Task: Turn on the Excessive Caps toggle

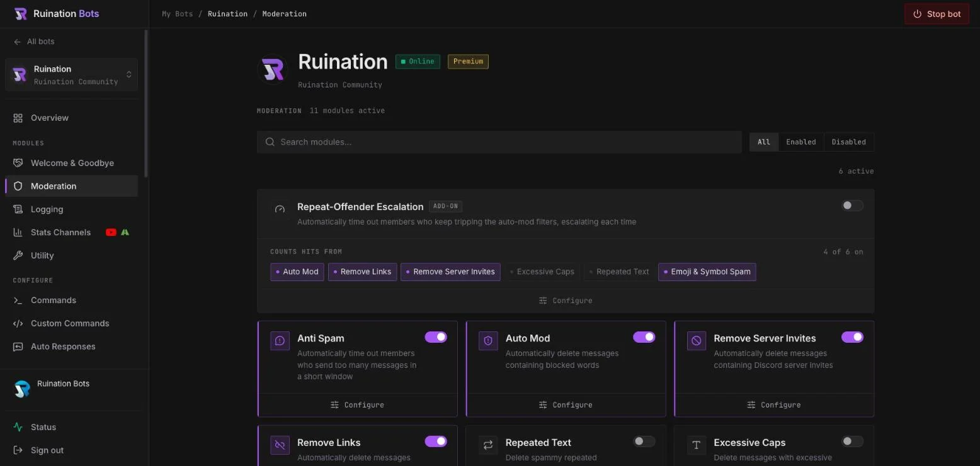Action: point(852,441)
